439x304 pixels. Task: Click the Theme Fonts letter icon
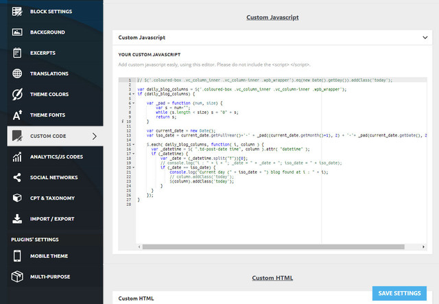point(17,115)
